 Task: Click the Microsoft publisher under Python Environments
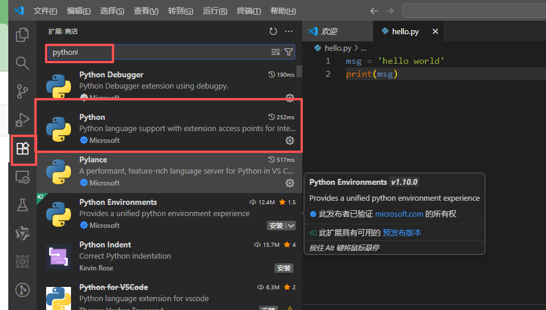[x=105, y=225]
